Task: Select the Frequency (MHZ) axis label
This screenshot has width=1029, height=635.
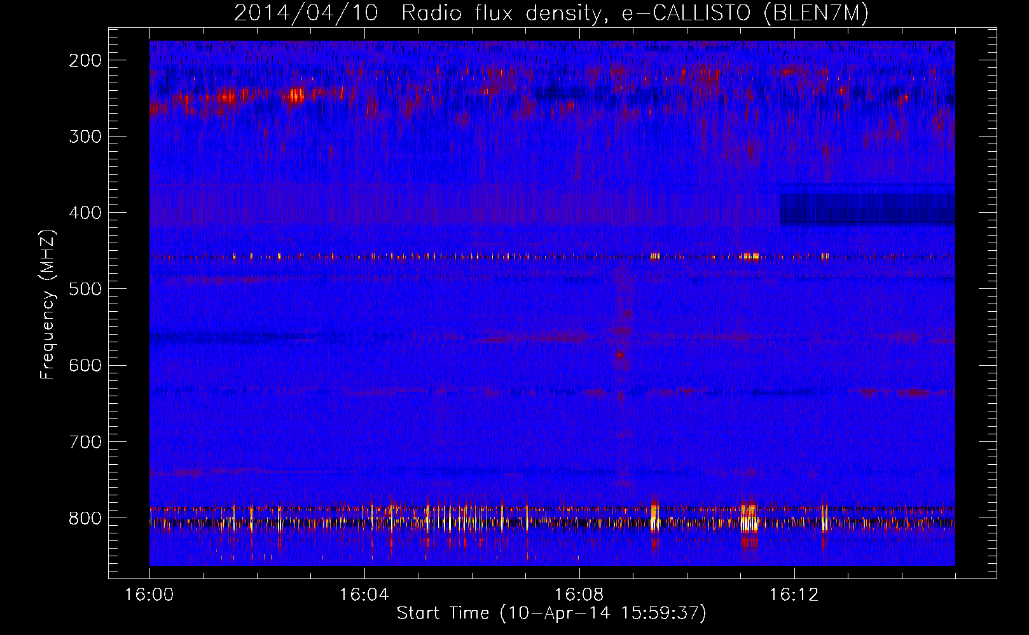Action: [x=48, y=305]
